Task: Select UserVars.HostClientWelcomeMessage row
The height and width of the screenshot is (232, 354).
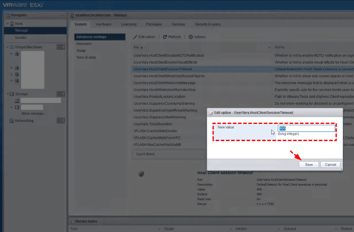Action: coord(243,83)
